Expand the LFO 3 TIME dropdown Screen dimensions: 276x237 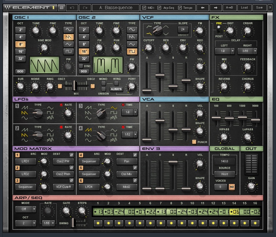135,112
